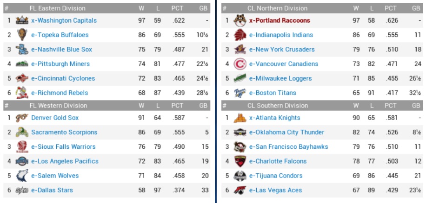
Task: Click the Indianapolis Indians headdress logo
Action: pyautogui.click(x=240, y=35)
